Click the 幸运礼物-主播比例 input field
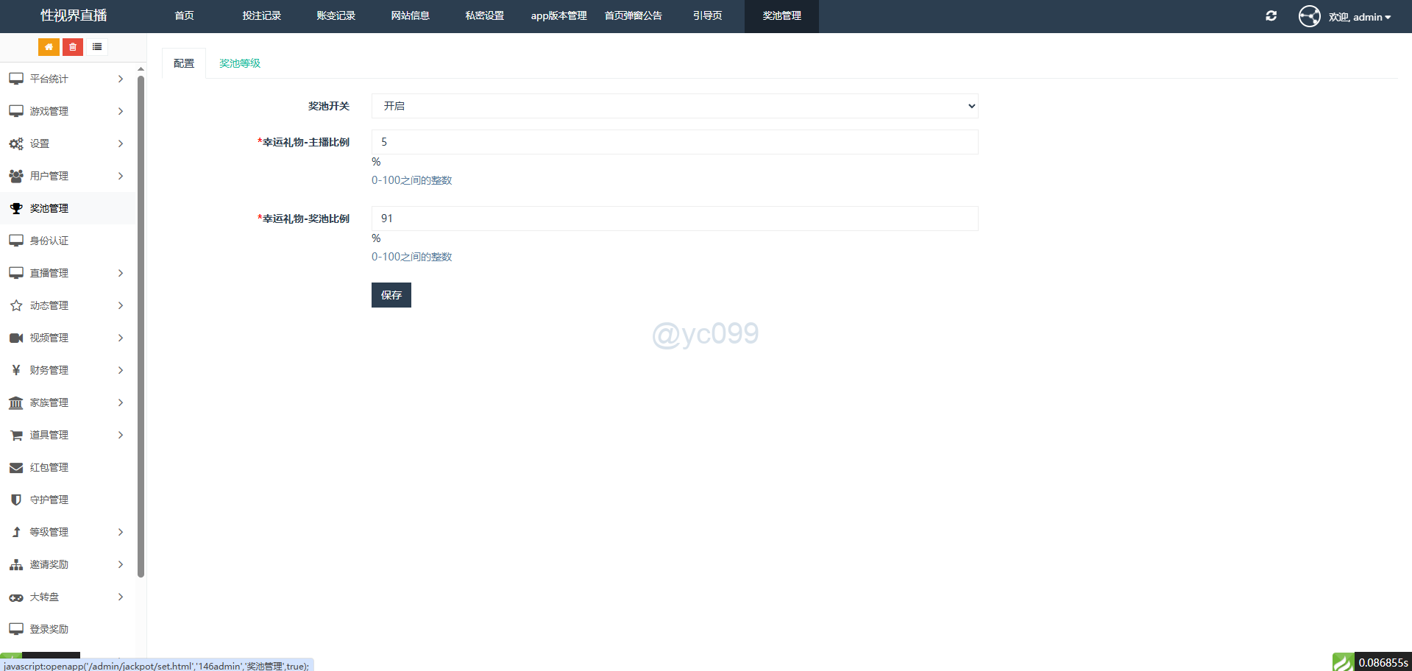 coord(674,142)
